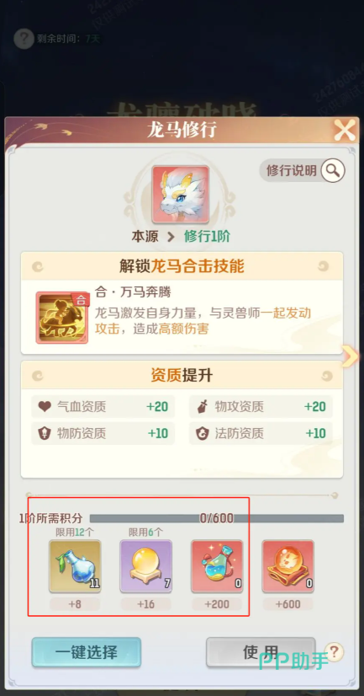Image resolution: width=364 pixels, height=696 pixels.
Task: Tap the help icon next to 剩余时间
Action: [x=24, y=39]
